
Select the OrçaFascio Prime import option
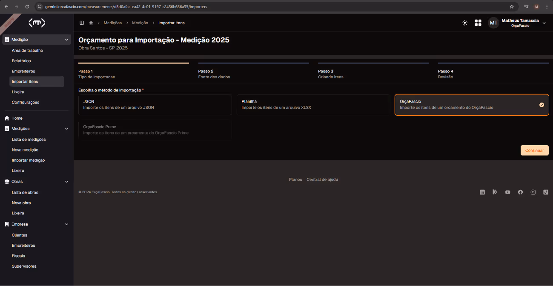click(155, 130)
